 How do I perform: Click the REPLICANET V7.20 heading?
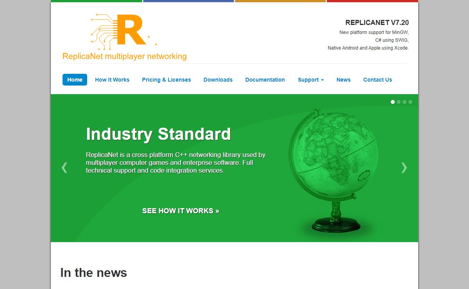pos(377,23)
